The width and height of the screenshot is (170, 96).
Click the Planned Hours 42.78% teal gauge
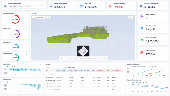click(x=15, y=58)
